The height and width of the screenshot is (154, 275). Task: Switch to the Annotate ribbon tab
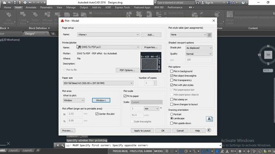tap(31, 8)
